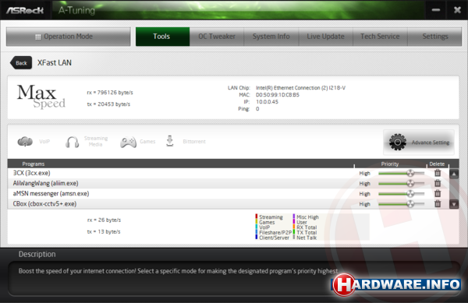
Task: Select the VoIP cloud mode icon
Action: pyautogui.click(x=25, y=142)
